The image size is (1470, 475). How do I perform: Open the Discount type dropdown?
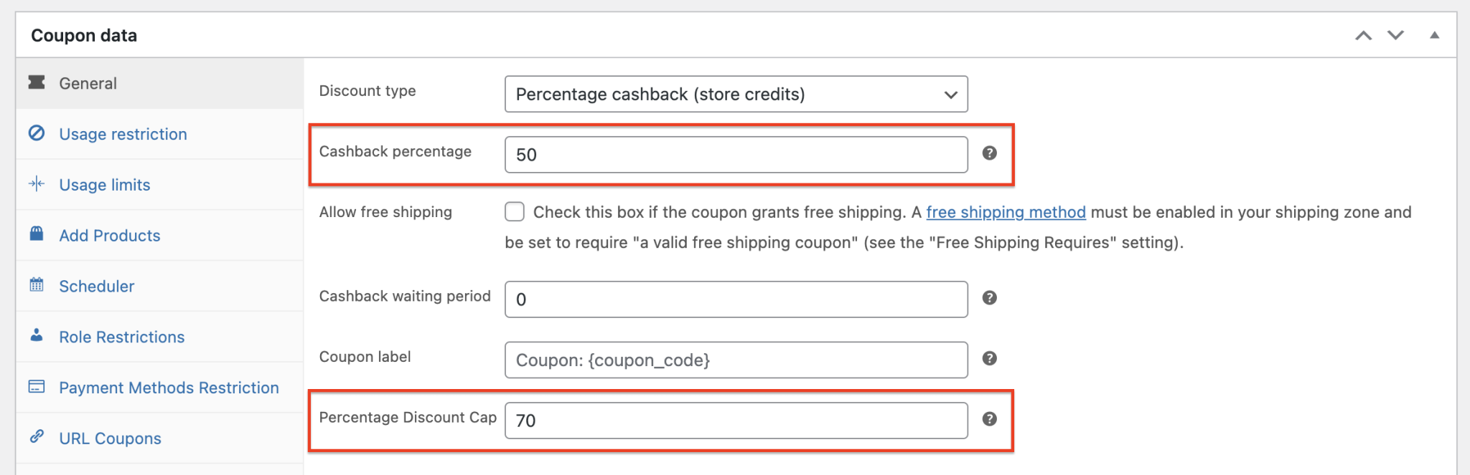[x=736, y=95]
